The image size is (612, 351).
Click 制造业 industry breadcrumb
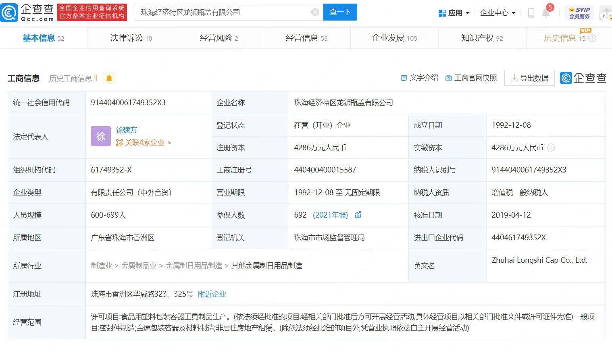click(x=102, y=266)
